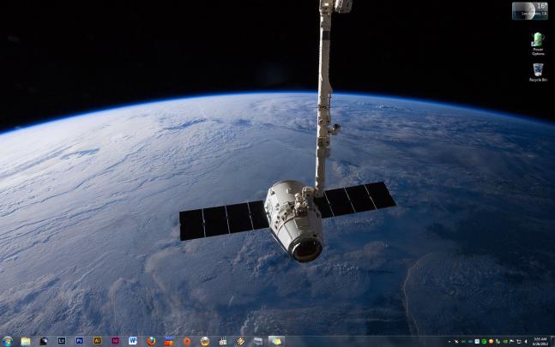Click the white square tray icon
This screenshot has width=555, height=347.
tap(477, 341)
